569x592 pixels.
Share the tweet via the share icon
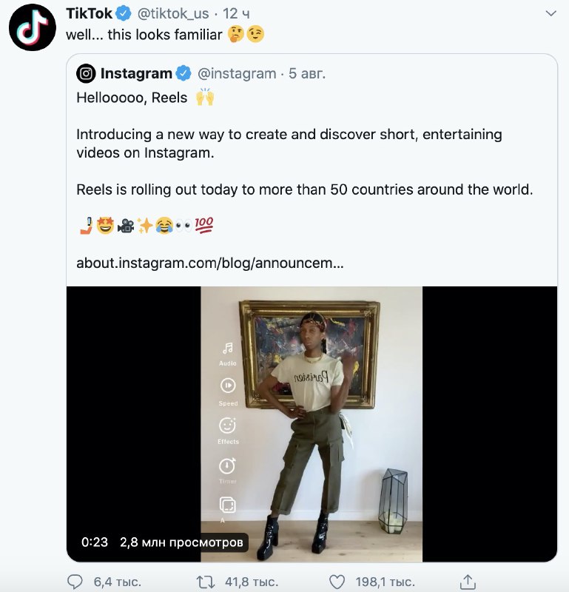tap(467, 582)
